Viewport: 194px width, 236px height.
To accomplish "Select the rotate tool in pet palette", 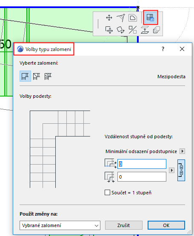I will click(121, 30).
